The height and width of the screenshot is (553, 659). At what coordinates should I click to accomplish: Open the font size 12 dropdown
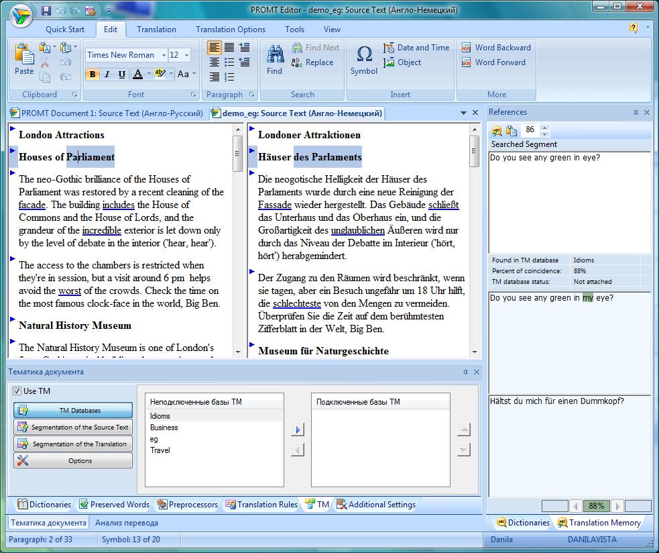186,55
